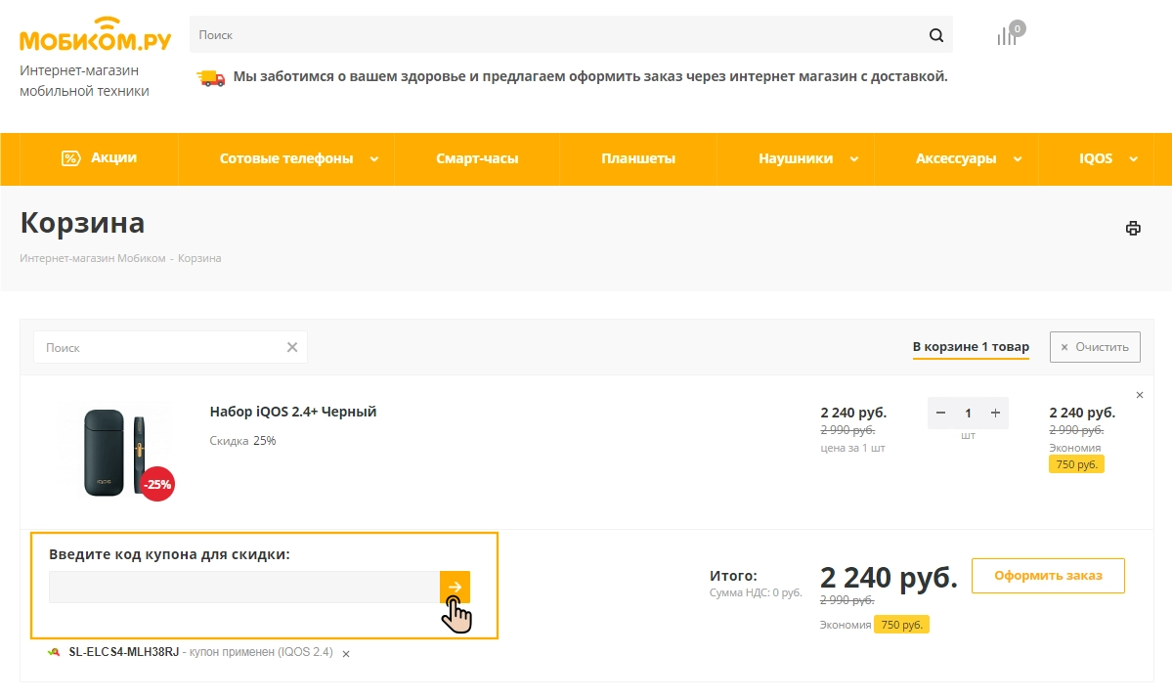The width and height of the screenshot is (1172, 699).
Task: Click the search magnifier icon in header
Action: 935,35
